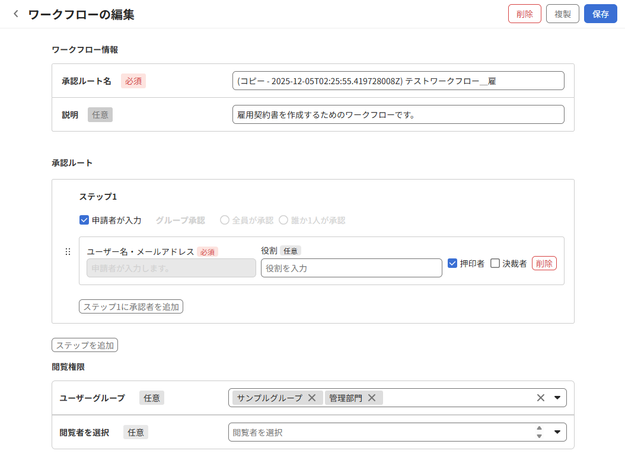Remove the 管理部門 tag with its X
Viewport: 625px width, 470px height.
click(x=372, y=398)
